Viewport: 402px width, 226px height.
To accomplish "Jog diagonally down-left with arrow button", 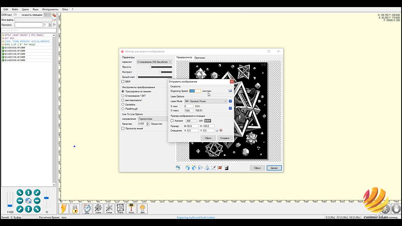I will [20, 209].
